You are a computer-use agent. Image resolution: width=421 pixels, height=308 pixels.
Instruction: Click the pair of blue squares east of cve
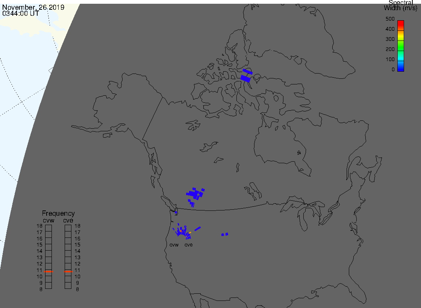click(225, 234)
